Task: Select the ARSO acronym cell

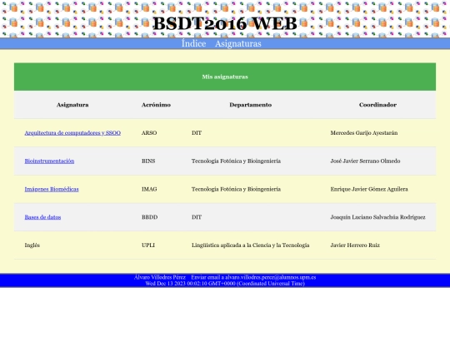Action: tap(156, 133)
